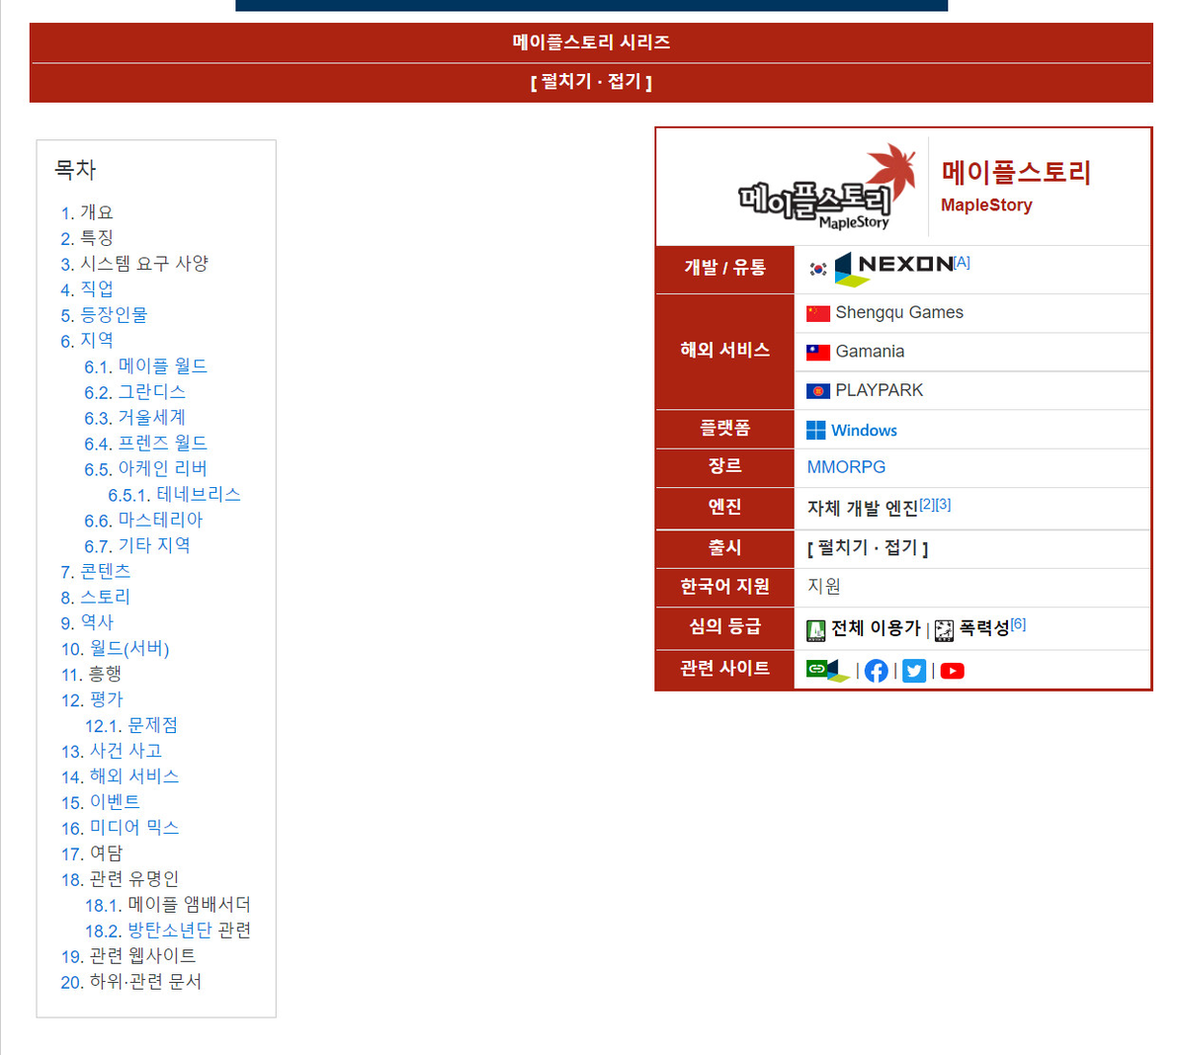Open the Facebook icon link
The image size is (1178, 1055).
tap(876, 671)
